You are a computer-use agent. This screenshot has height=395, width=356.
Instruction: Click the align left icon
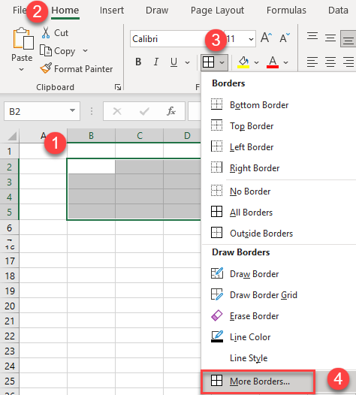(x=312, y=62)
